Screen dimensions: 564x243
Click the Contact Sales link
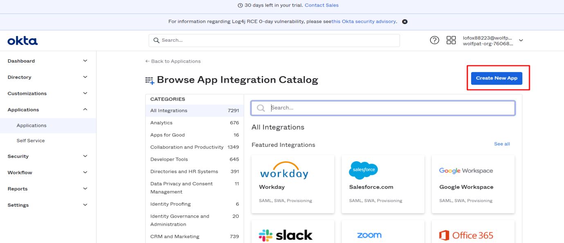321,5
